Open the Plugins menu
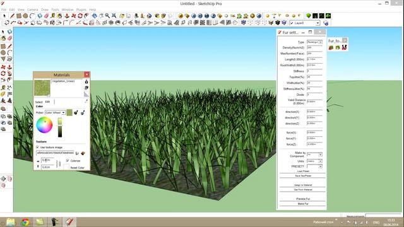This screenshot has width=404, height=227. coord(81,9)
